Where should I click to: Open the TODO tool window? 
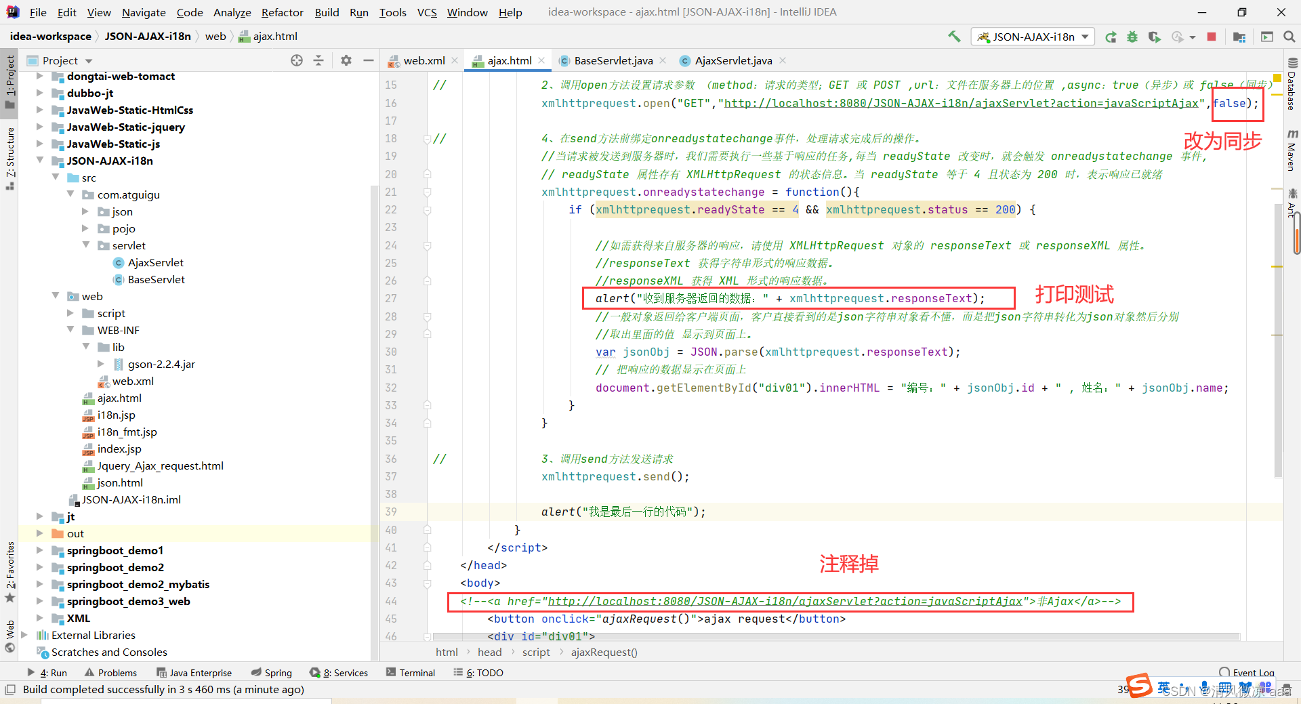click(x=478, y=673)
